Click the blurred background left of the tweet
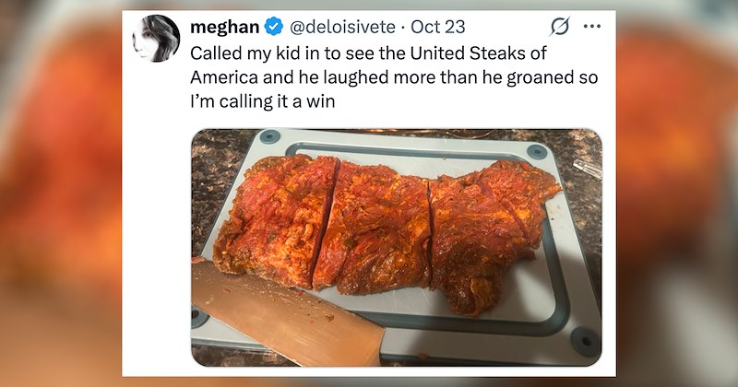This screenshot has height=387, width=738. 61,193
